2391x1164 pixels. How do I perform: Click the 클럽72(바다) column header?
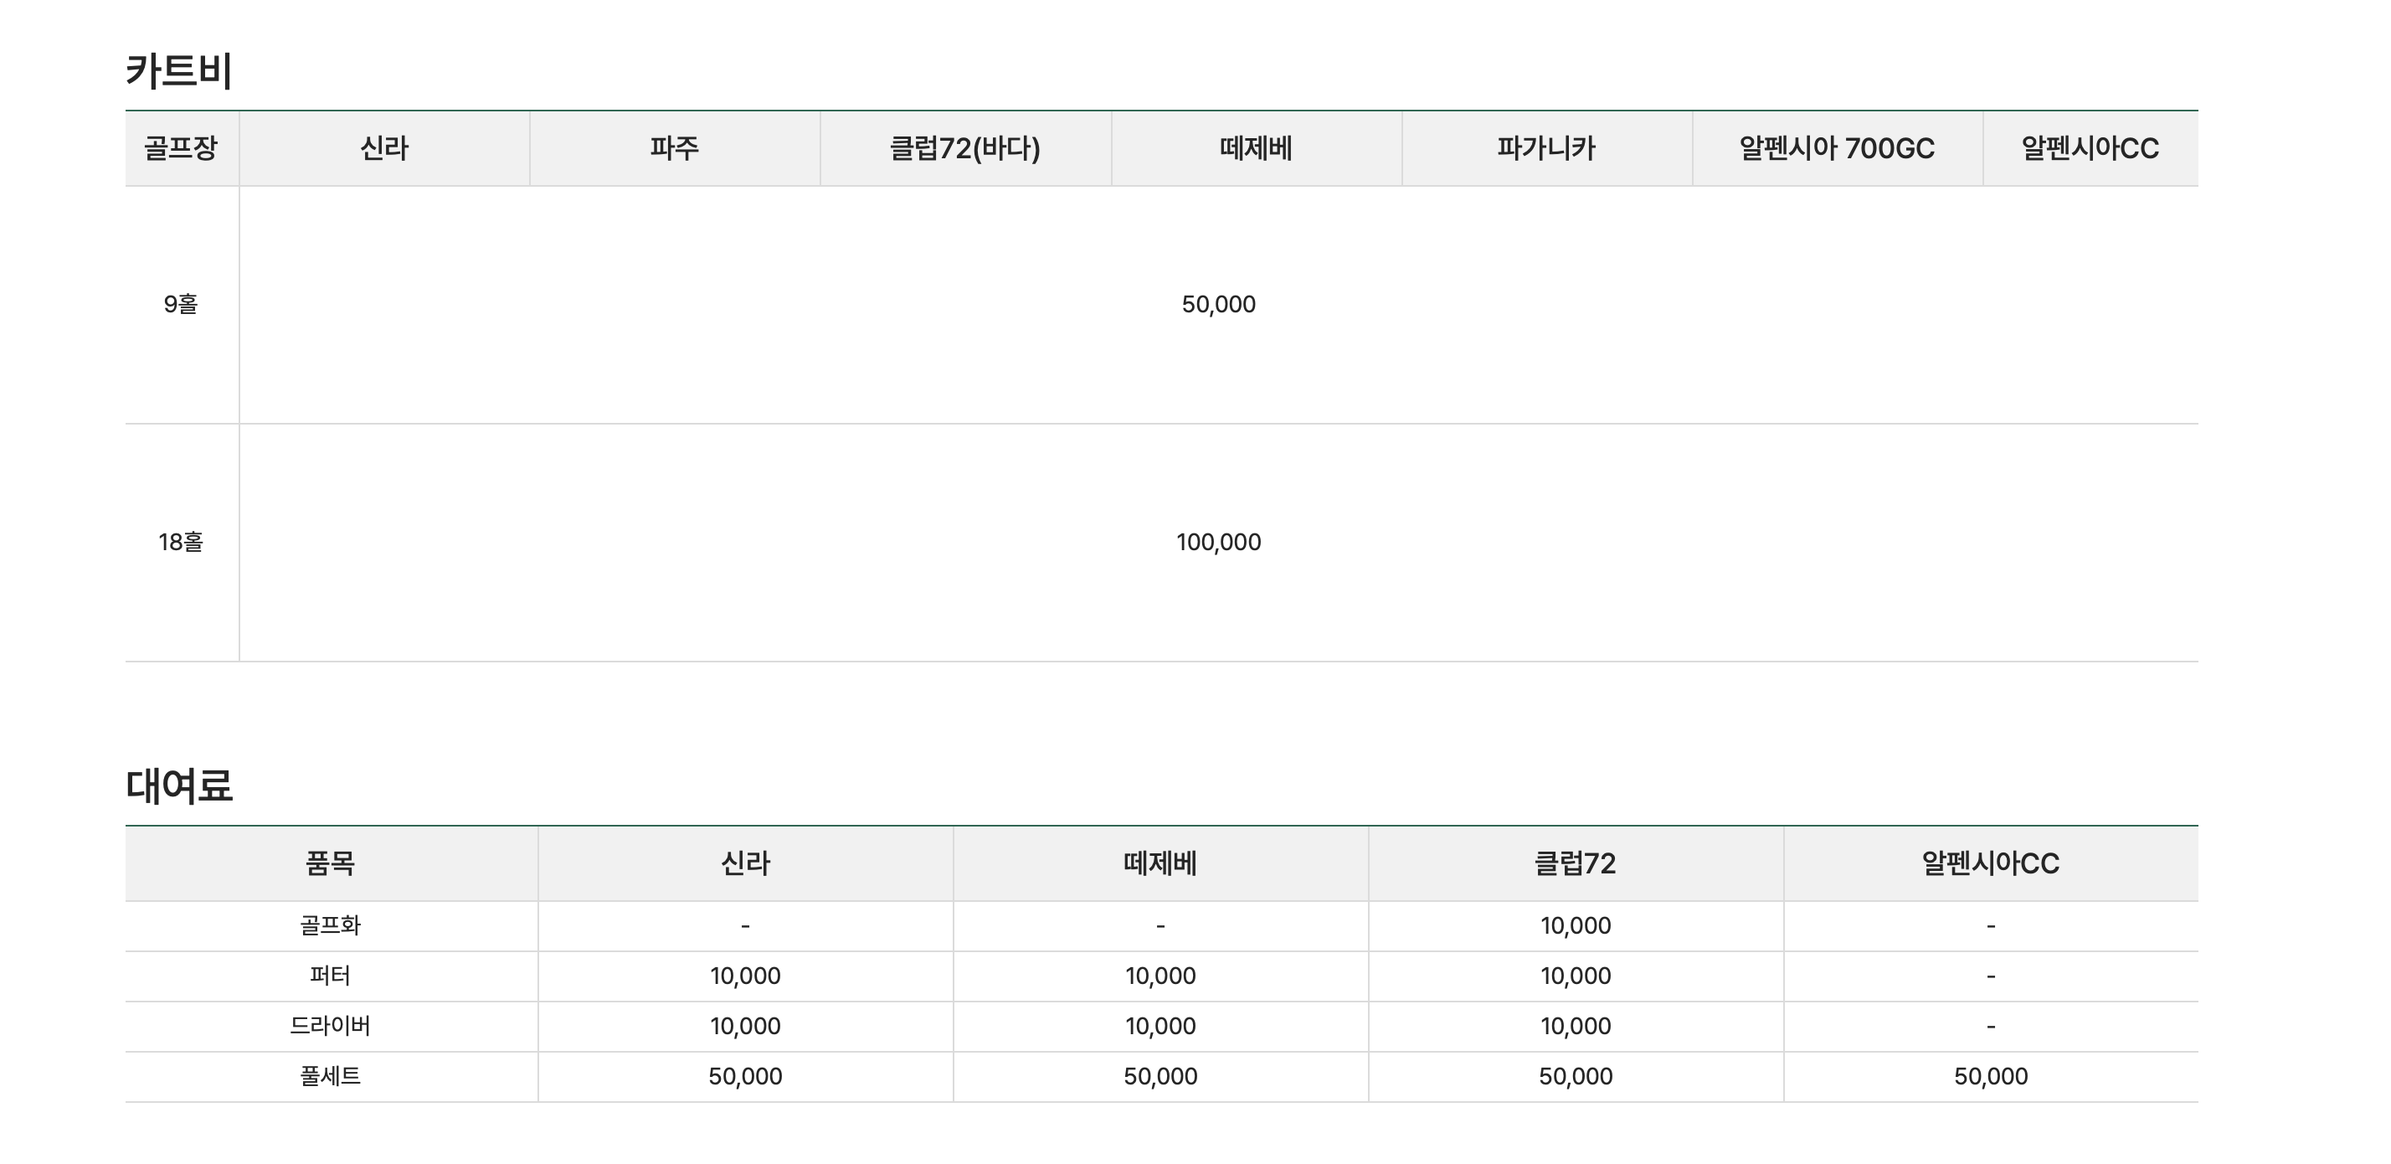(x=965, y=148)
